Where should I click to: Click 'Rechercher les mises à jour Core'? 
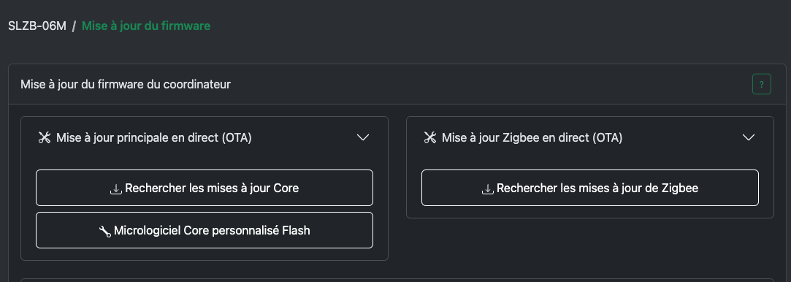point(205,188)
